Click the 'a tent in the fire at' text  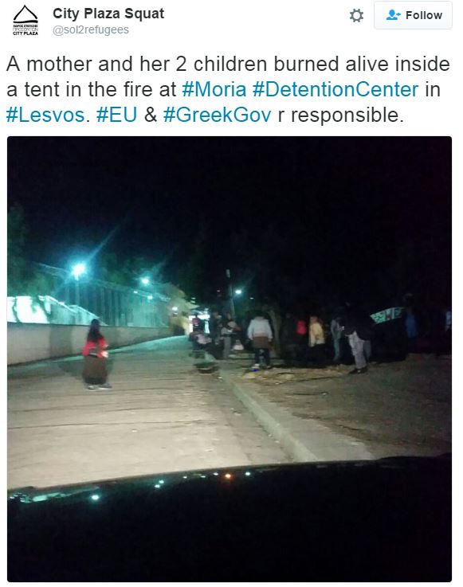(x=91, y=89)
